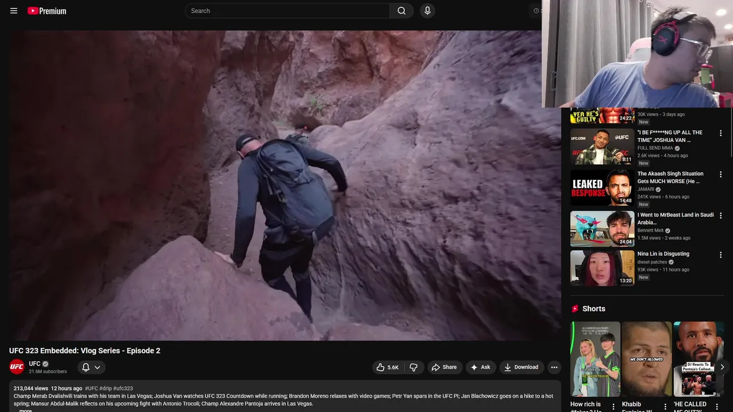Open Nina Lin is Disgusting thumbnail
733x412 pixels.
pyautogui.click(x=602, y=268)
